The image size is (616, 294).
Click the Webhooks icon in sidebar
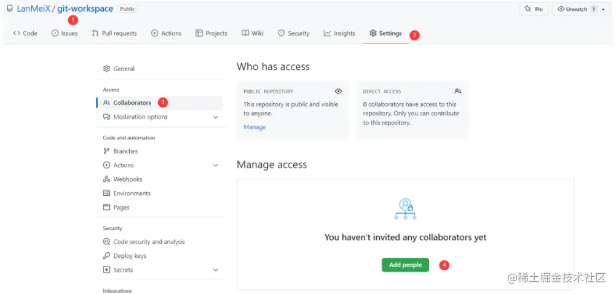coord(106,179)
